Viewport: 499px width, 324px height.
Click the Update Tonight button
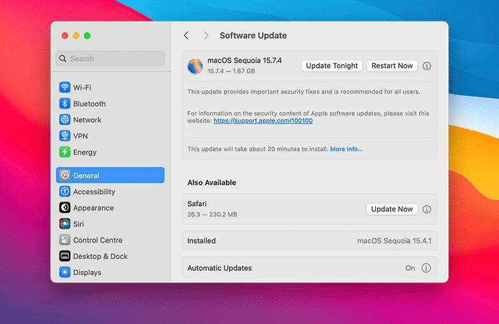tap(332, 66)
